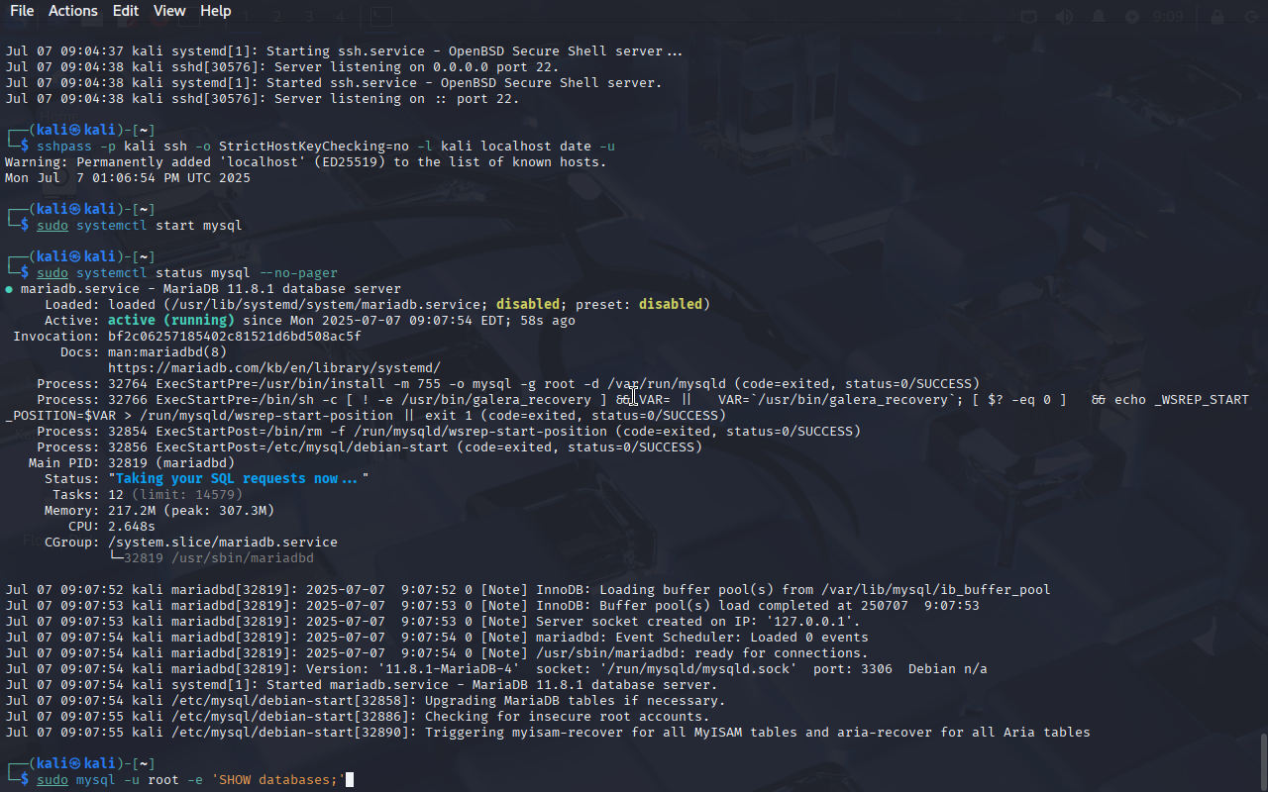Viewport: 1268px width, 792px height.
Task: Click 'Server listening on 0.0.0.0 port 22' line
Action: point(282,67)
